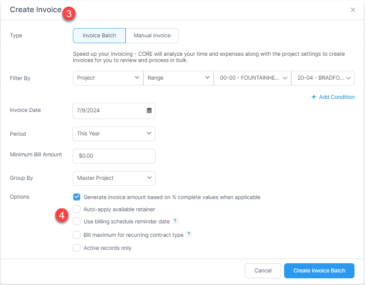
Task: Click the Options label
Action: (20, 197)
